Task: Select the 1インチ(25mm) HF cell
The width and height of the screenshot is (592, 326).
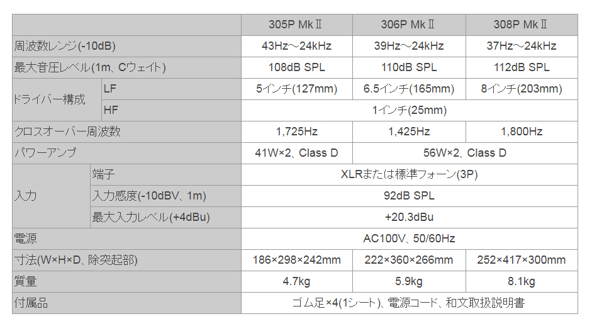Action: coord(410,110)
